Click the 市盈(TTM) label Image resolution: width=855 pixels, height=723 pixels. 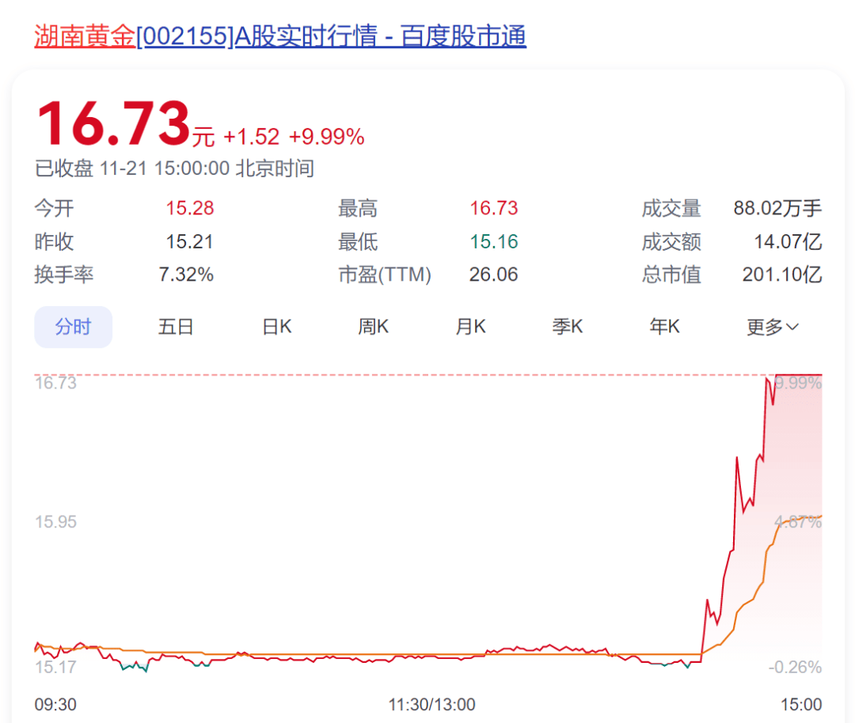pyautogui.click(x=385, y=274)
